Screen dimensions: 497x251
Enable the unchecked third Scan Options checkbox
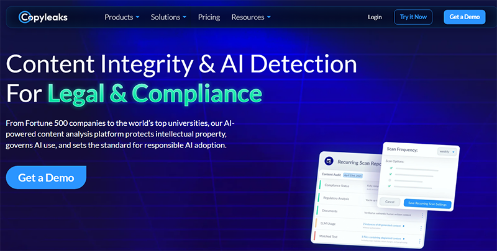(x=390, y=180)
